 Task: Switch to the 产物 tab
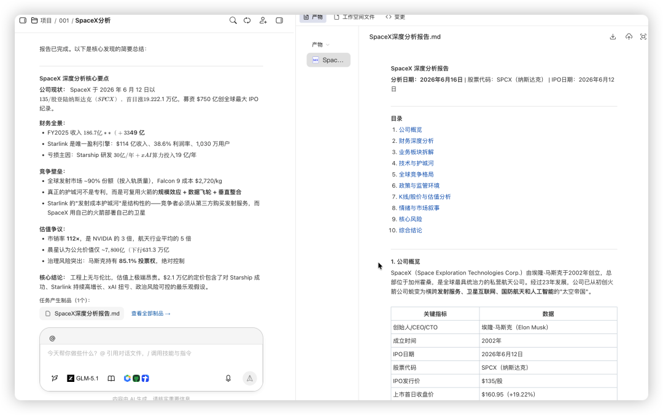click(313, 17)
